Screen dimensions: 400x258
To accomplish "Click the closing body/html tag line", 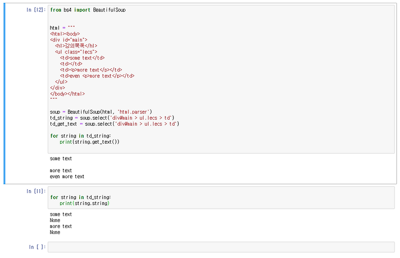I will (x=67, y=93).
